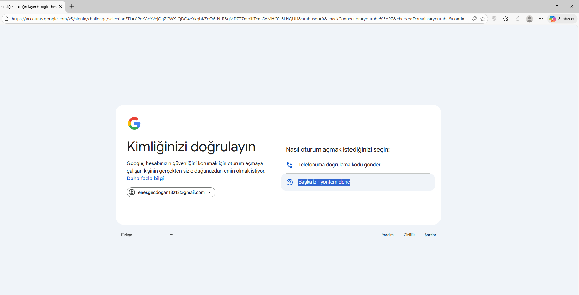Close the browser window
The height and width of the screenshot is (295, 579).
point(572,6)
